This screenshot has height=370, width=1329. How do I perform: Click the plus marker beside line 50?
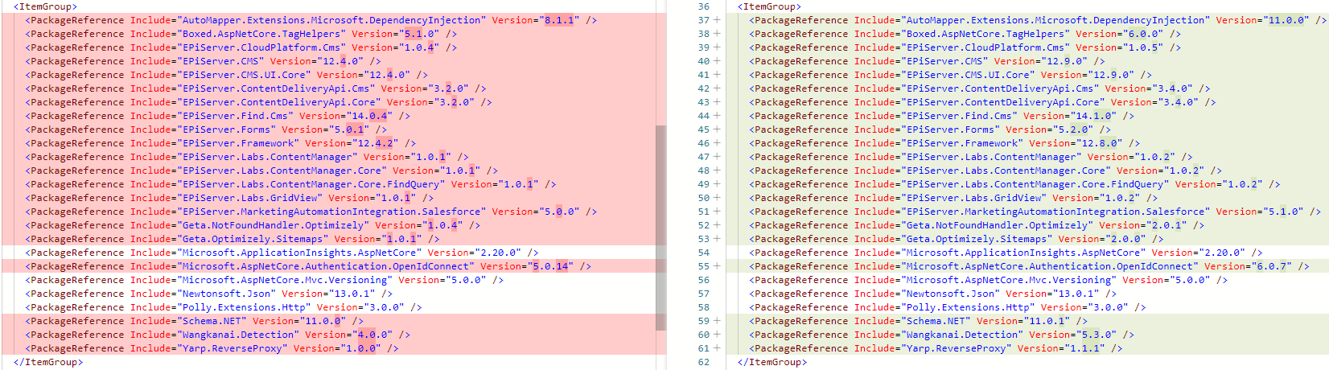[717, 198]
